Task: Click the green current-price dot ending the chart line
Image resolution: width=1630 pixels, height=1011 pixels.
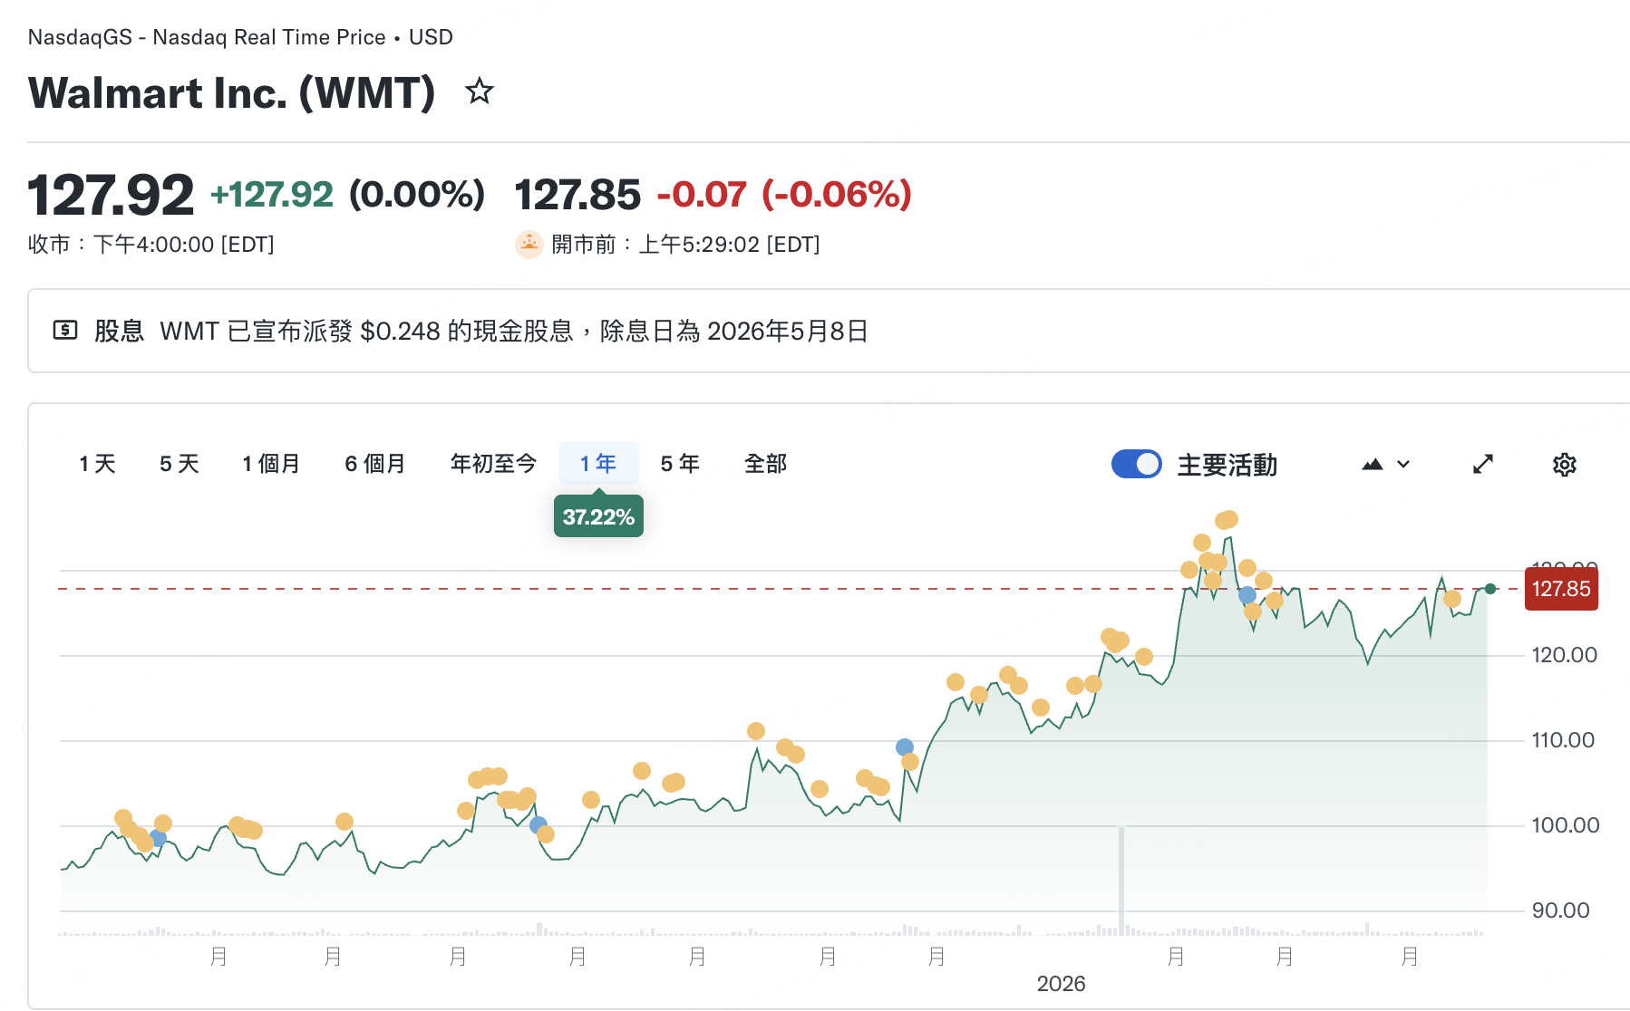Action: click(x=1490, y=589)
